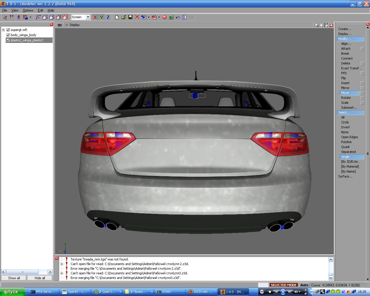Viewport: 370px width, 296px height.
Task: Open the Options menu
Action: tap(28, 10)
